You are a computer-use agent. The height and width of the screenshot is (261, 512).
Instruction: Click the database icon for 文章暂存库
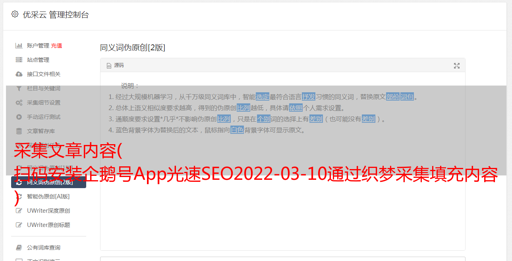19,131
